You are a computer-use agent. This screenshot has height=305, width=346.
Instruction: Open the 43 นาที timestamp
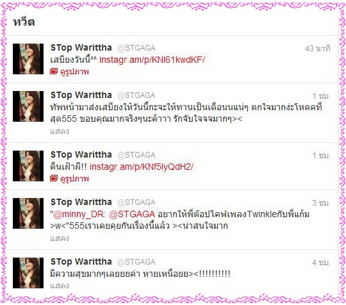tap(318, 49)
